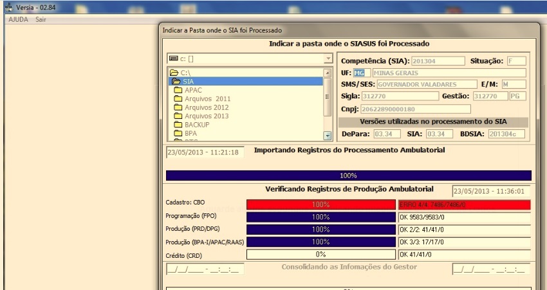This screenshot has height=290, width=547.
Task: Click the drive icon in drive selector
Action: click(173, 59)
